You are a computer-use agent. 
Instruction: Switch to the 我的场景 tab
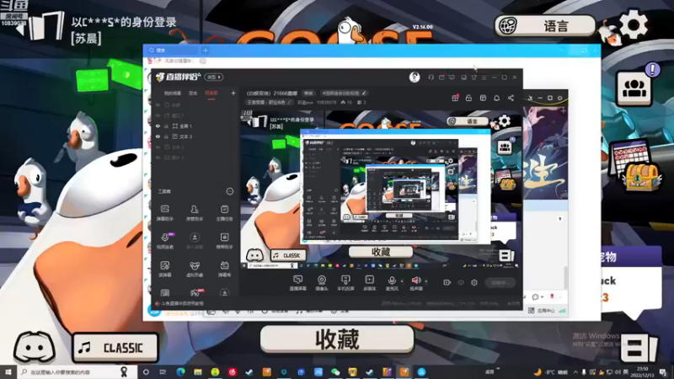tap(173, 93)
